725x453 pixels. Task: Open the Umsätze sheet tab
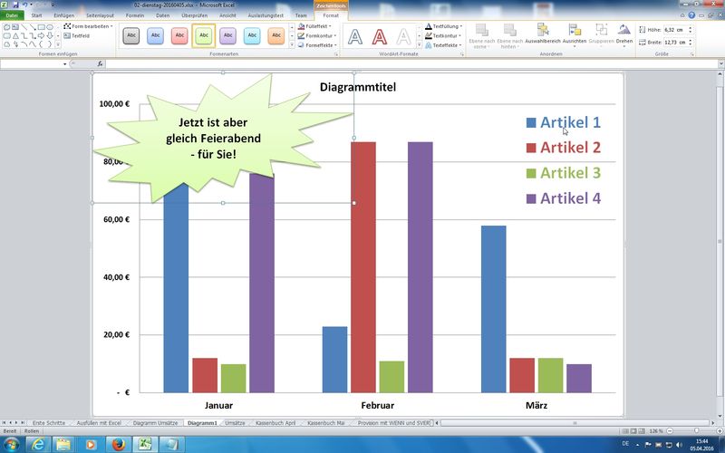coord(235,422)
